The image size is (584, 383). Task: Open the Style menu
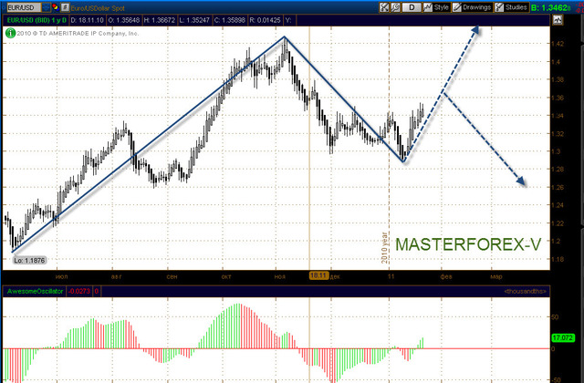pos(436,7)
